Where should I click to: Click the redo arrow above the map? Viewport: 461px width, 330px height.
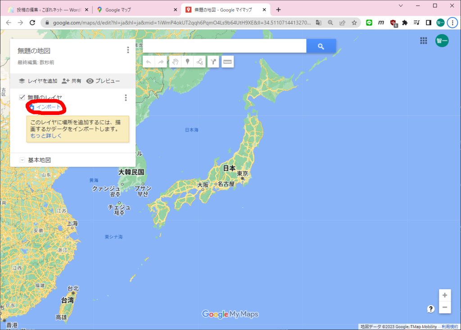[x=161, y=62]
